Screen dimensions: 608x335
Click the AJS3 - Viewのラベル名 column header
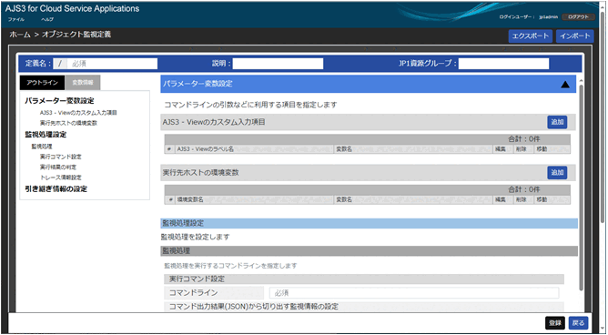254,149
